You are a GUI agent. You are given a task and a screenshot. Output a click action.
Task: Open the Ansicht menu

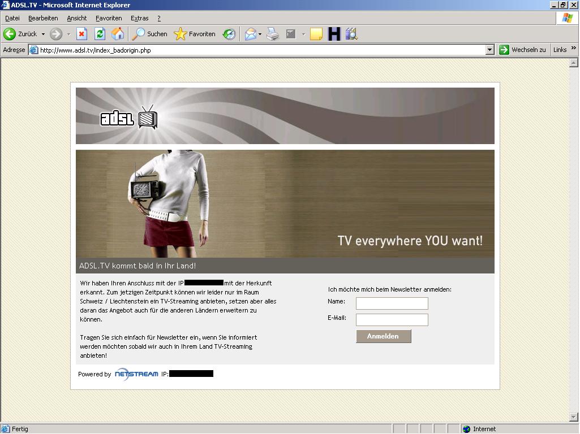tap(76, 18)
